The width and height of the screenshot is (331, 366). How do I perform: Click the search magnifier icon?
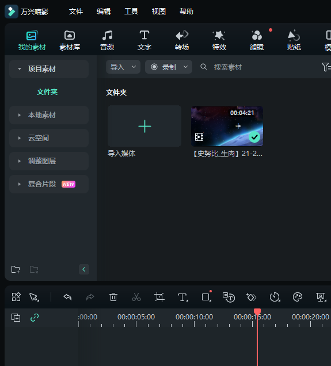(x=204, y=67)
